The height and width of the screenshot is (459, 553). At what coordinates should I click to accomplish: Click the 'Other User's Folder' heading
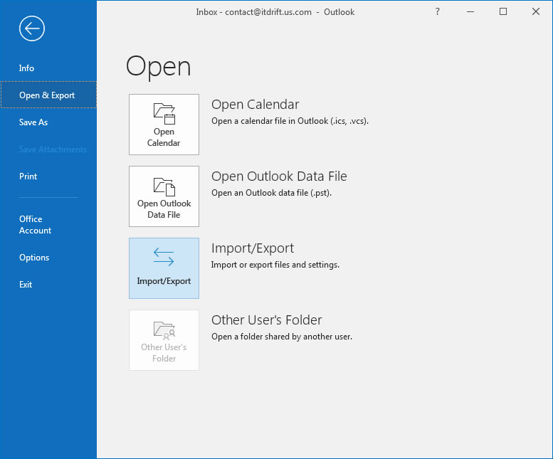267,320
